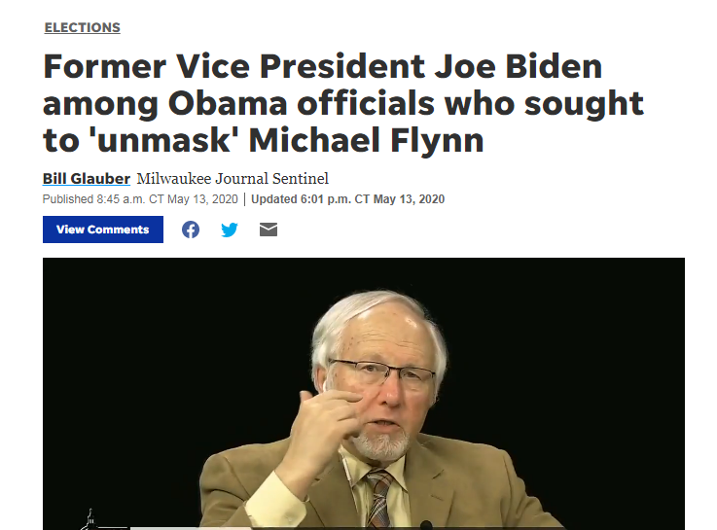This screenshot has width=717, height=530.
Task: Open Bill Glauber's author page
Action: pos(87,178)
